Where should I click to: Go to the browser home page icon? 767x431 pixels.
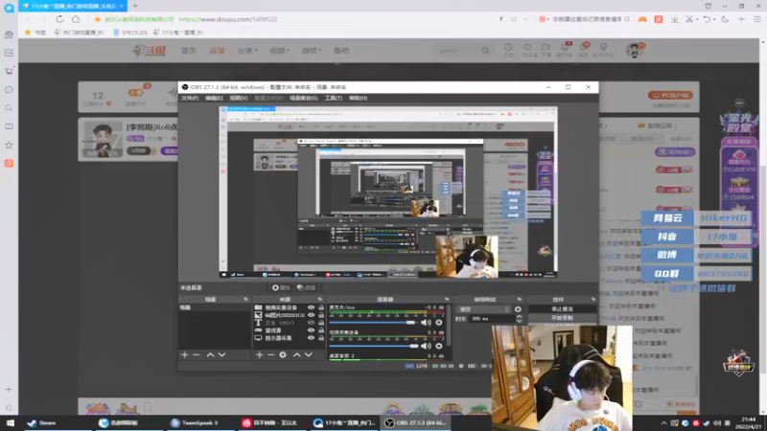click(76, 19)
